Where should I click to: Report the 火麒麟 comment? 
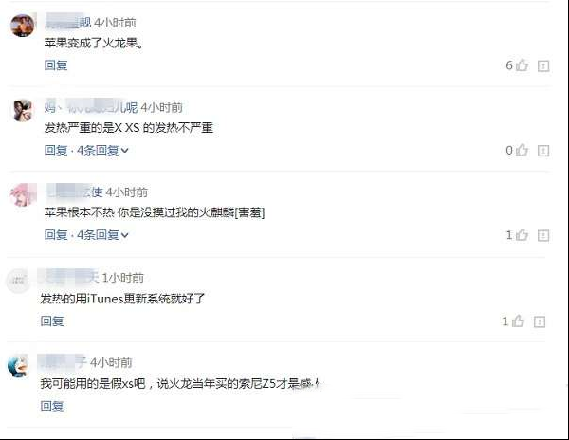click(x=542, y=235)
